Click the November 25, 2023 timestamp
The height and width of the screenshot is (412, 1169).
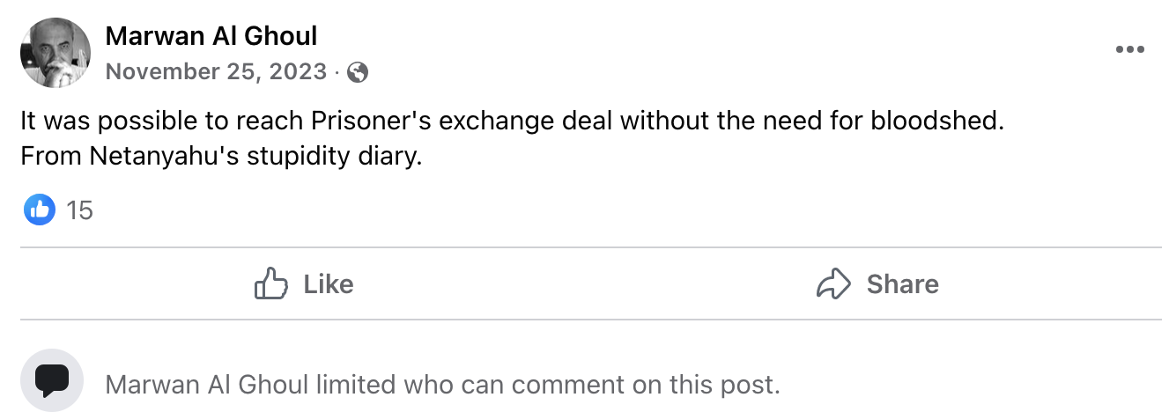[x=216, y=71]
